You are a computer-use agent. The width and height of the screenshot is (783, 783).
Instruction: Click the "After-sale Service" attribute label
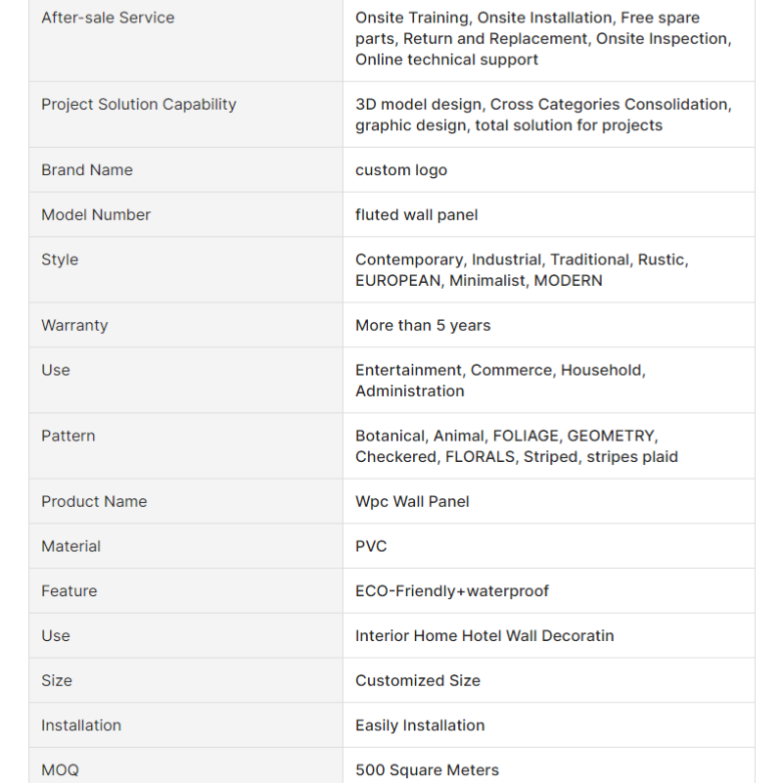pos(108,18)
